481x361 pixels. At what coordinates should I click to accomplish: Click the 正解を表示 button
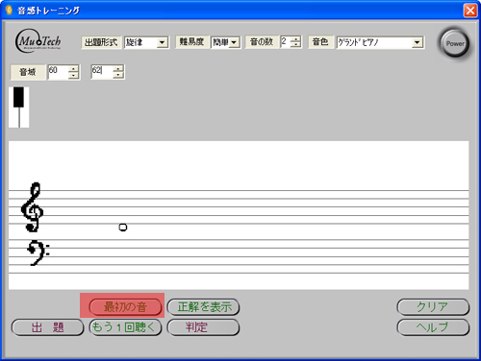(x=203, y=307)
